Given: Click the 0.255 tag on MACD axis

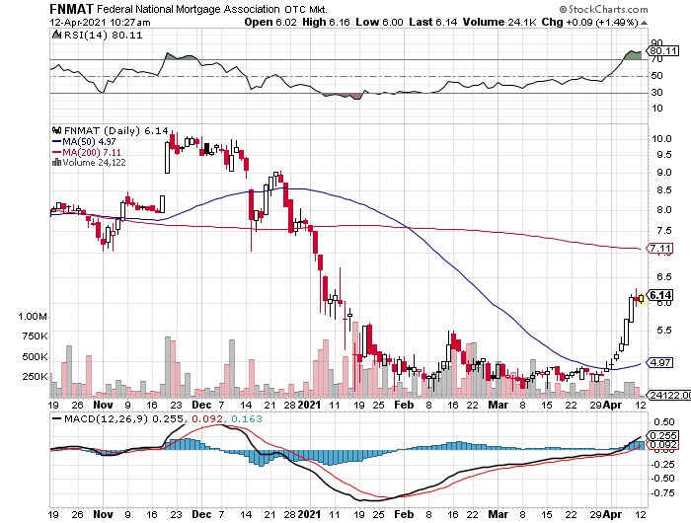Looking at the screenshot, I should 663,436.
